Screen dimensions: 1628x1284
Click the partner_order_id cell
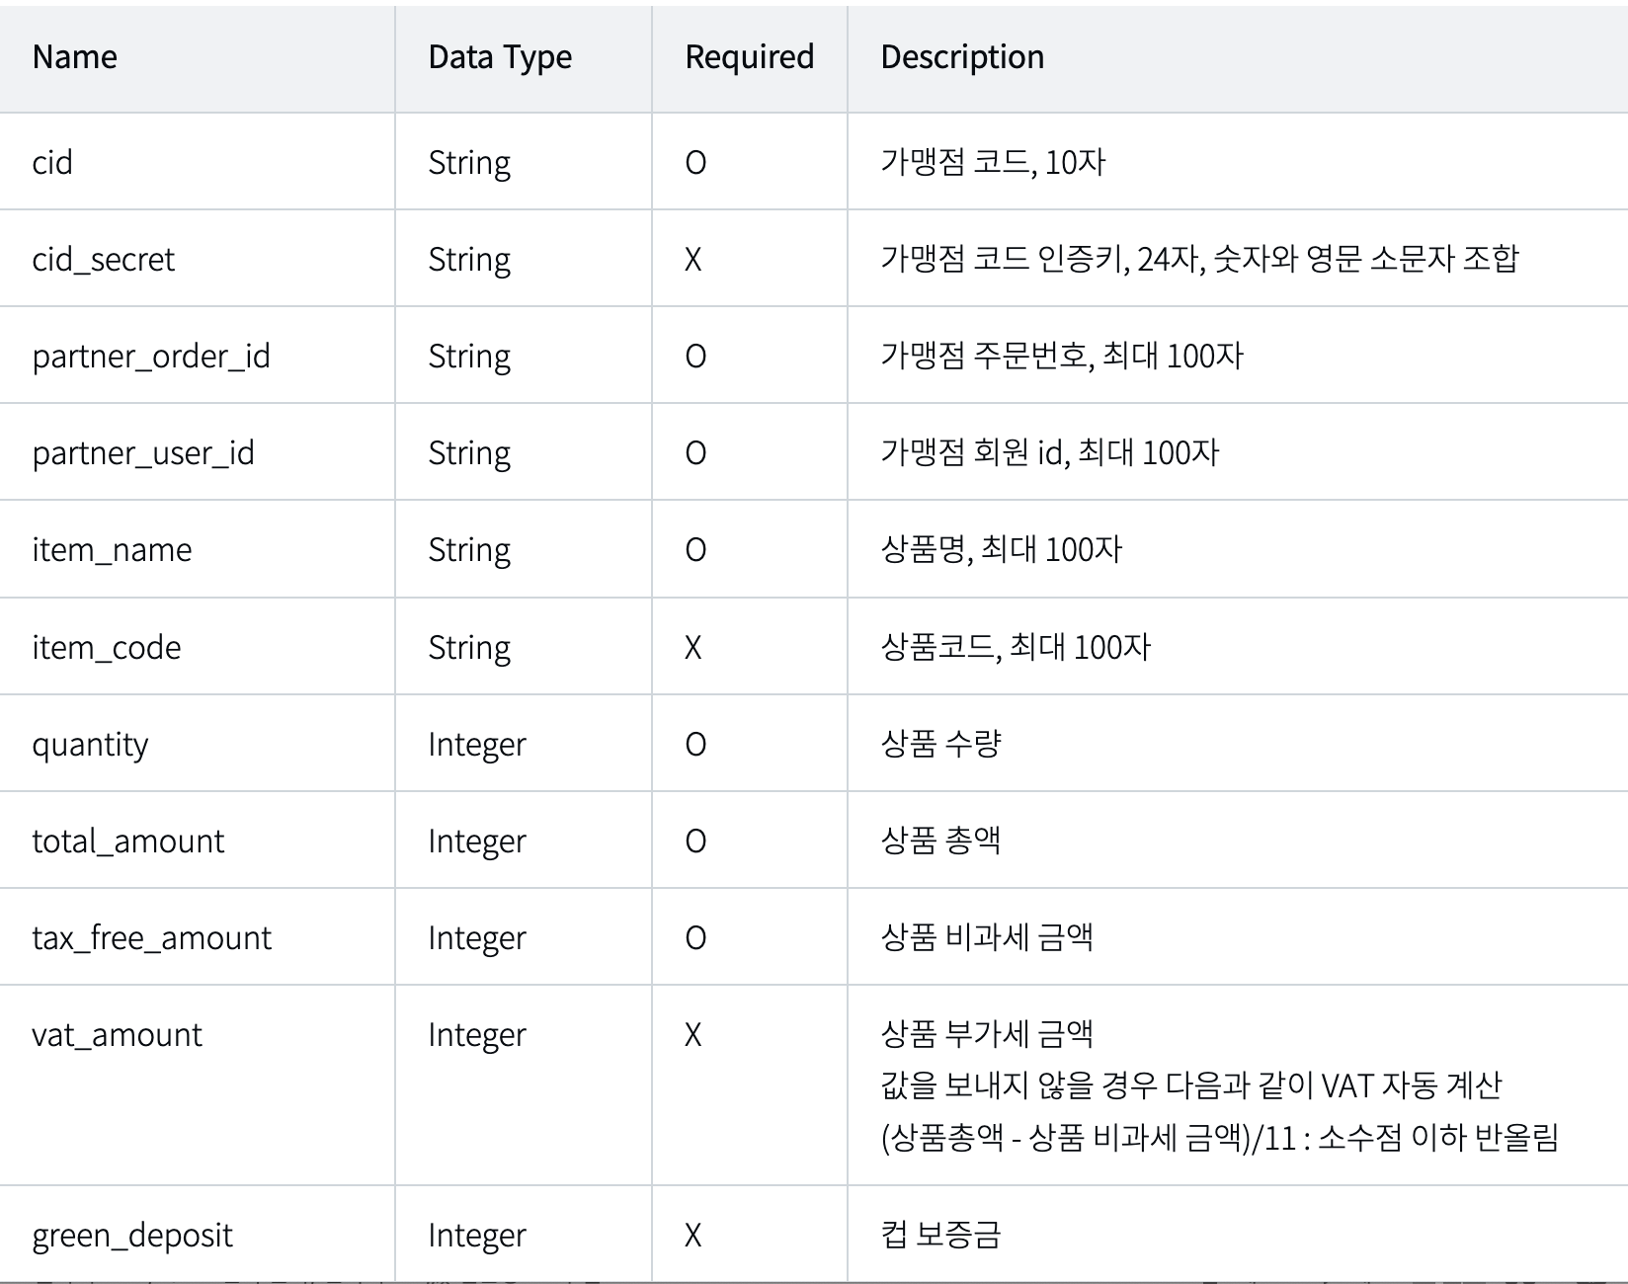pyautogui.click(x=151, y=356)
